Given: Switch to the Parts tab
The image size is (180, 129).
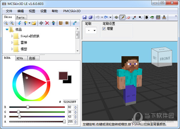Looking at the screenshot, I should point(21,17).
